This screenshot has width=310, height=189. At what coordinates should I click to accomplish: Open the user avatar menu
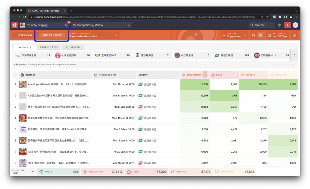(295, 25)
